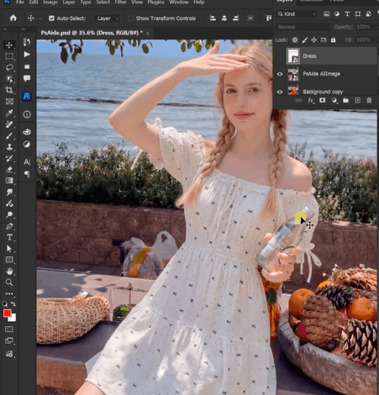Viewport: 379px width, 395px height.
Task: Pick the Zoom tool
Action: coord(9,282)
